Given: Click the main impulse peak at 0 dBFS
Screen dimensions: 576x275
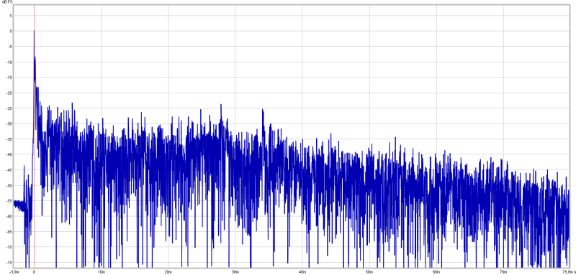Looking at the screenshot, I should pos(34,32).
